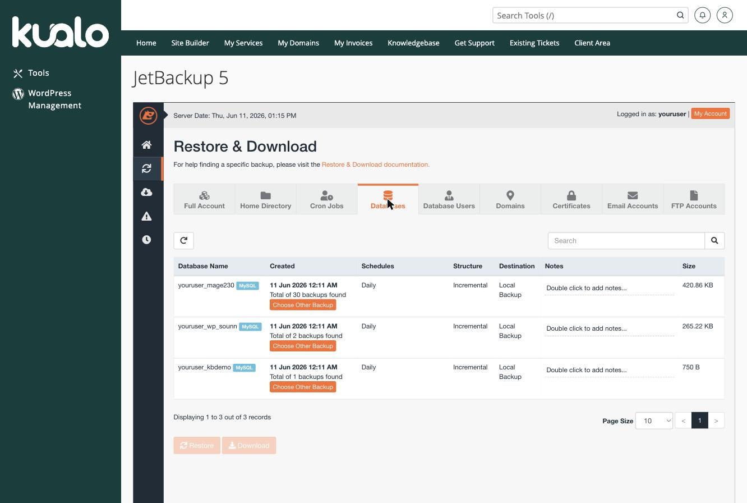
Task: Switch to the Database Users tab
Action: tap(449, 199)
